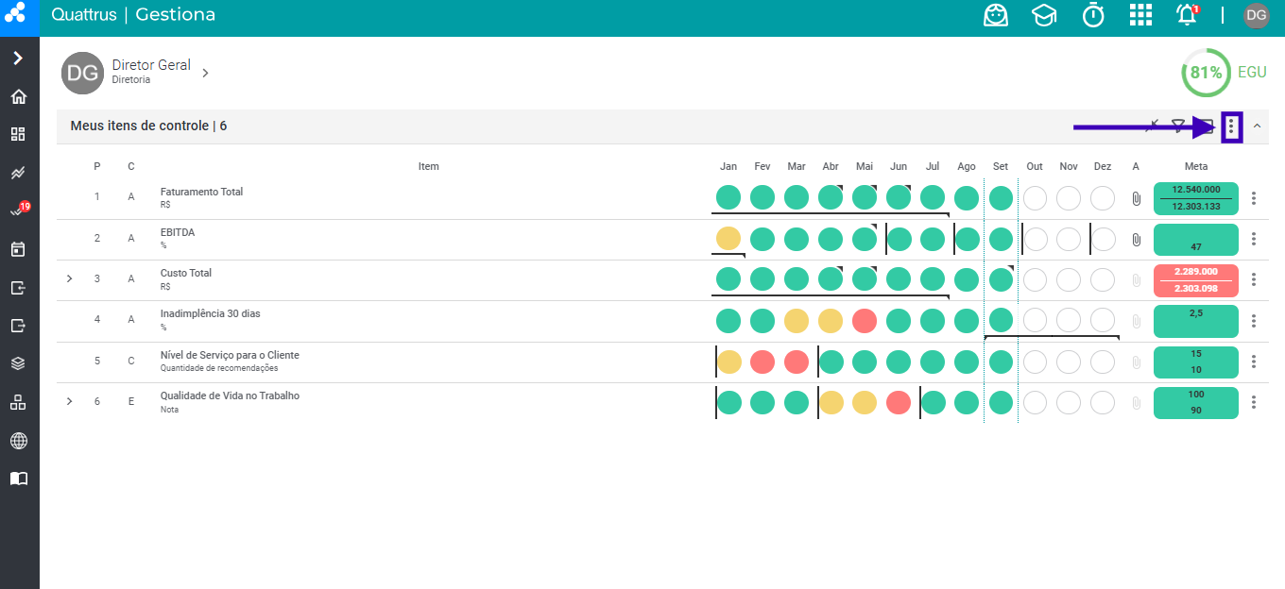
Task: Go to Home in the sidebar
Action: pyautogui.click(x=19, y=96)
